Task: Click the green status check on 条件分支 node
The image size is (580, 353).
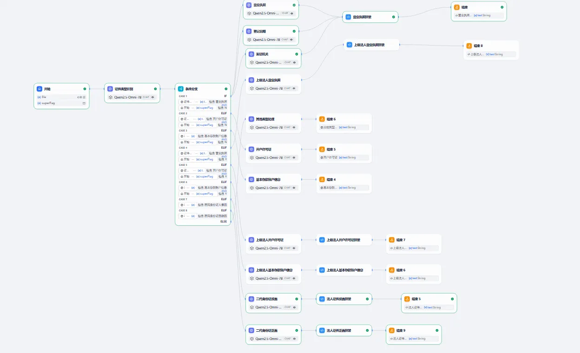Action: 226,89
